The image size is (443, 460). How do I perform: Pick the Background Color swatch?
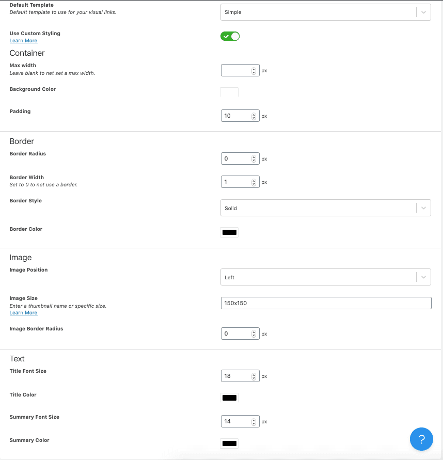[229, 92]
